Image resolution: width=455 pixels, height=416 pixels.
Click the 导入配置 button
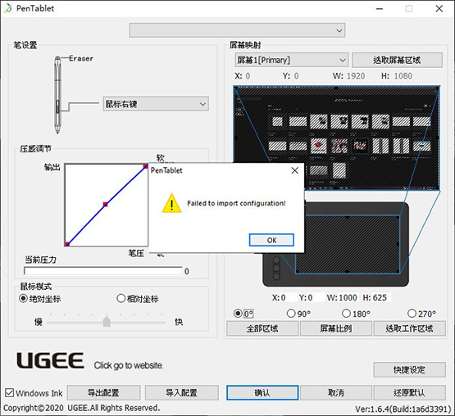(x=182, y=392)
